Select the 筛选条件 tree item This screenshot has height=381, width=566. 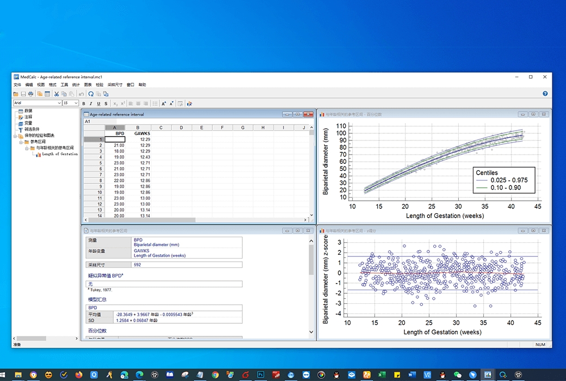click(x=32, y=129)
